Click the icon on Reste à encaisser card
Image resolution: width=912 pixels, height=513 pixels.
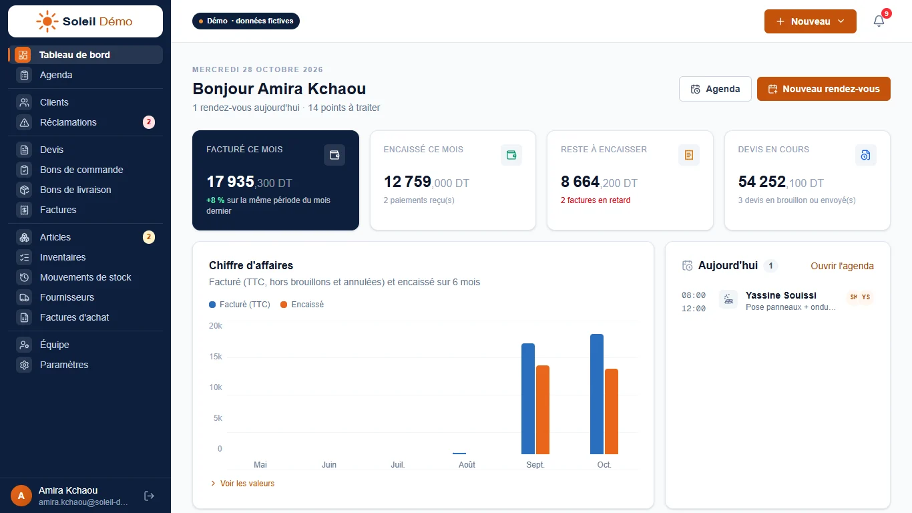689,155
